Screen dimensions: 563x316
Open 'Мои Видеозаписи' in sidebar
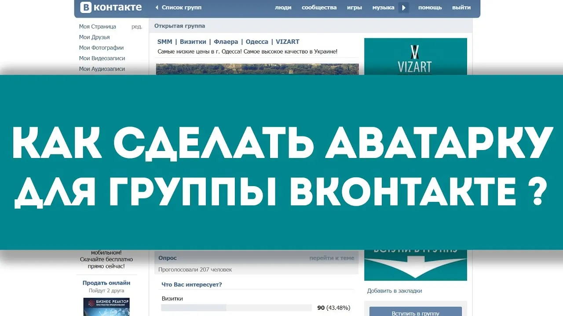click(x=102, y=58)
